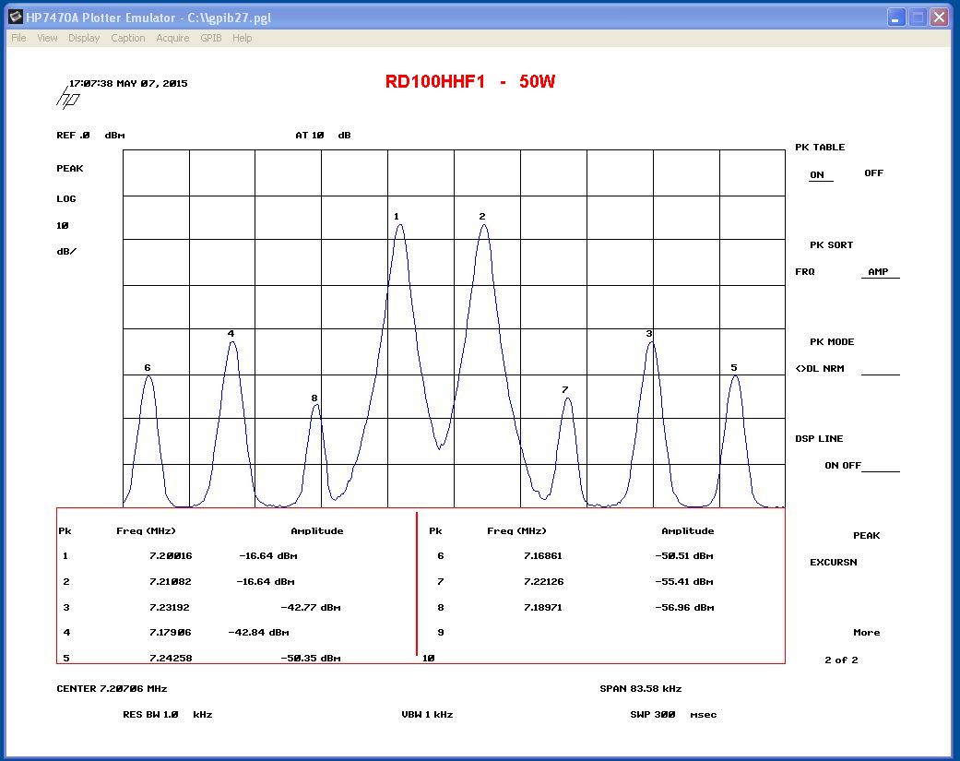
Task: Click the More softkey label
Action: click(866, 633)
